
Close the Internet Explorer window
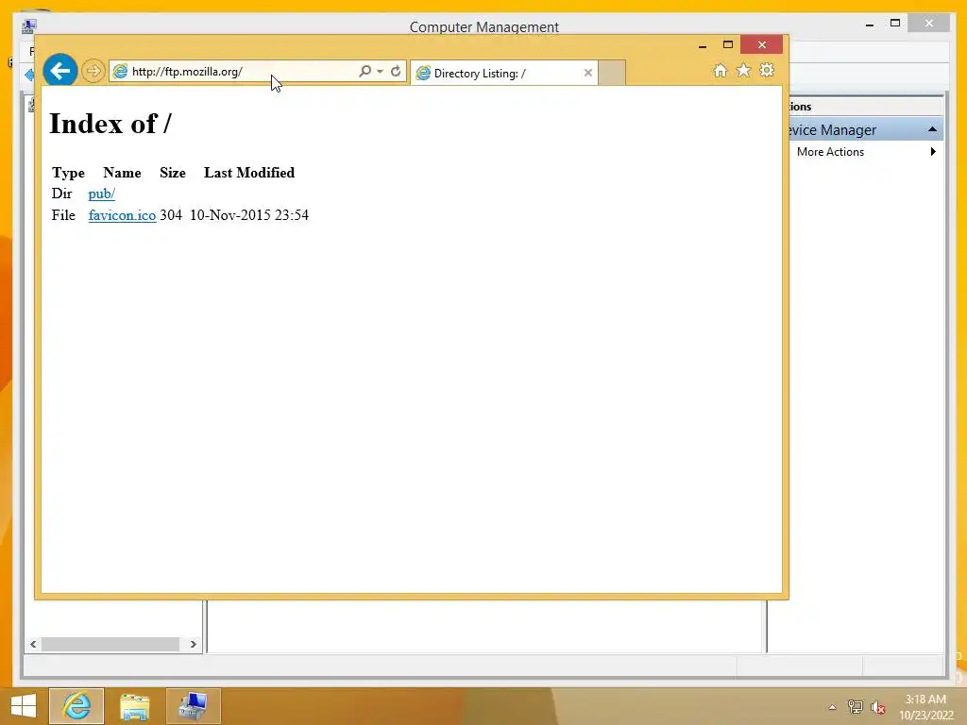pyautogui.click(x=762, y=45)
